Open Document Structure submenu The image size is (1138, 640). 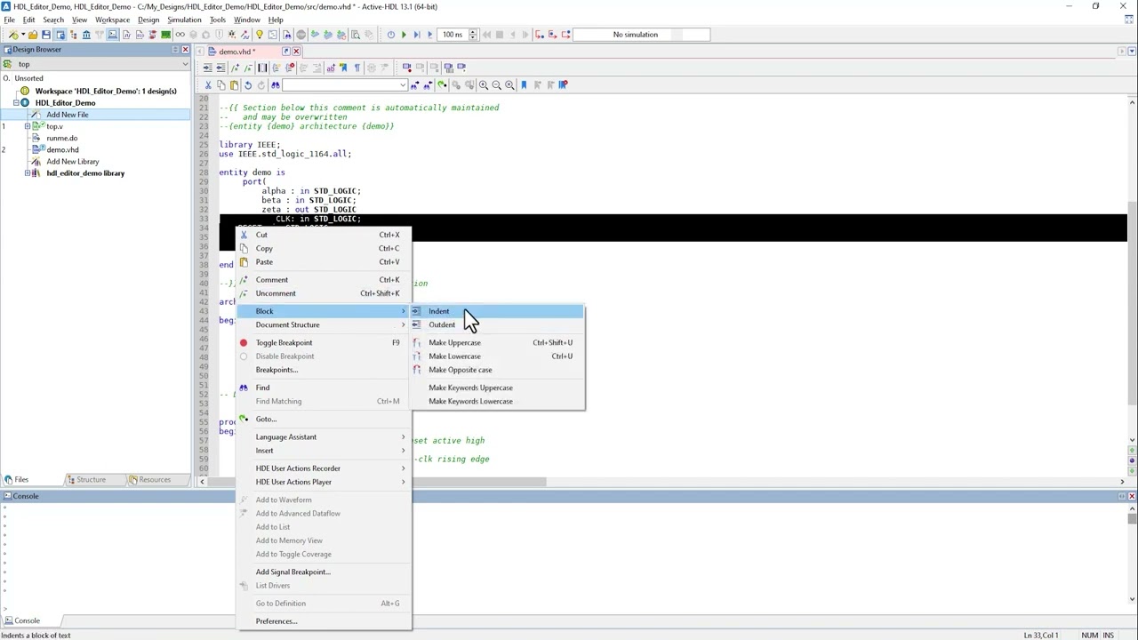[x=323, y=324]
